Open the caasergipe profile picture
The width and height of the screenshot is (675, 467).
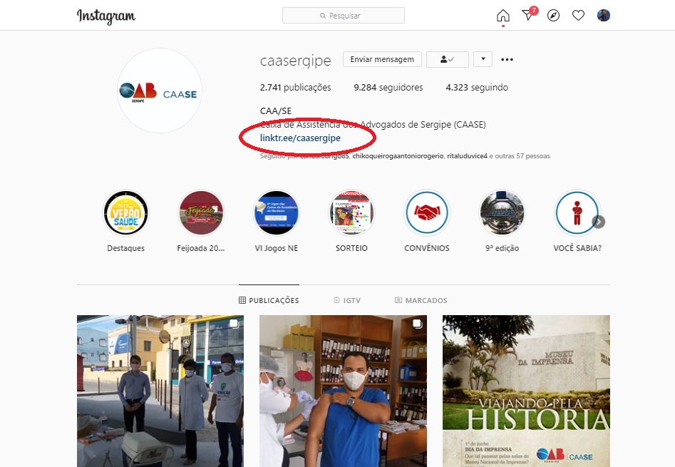[160, 91]
